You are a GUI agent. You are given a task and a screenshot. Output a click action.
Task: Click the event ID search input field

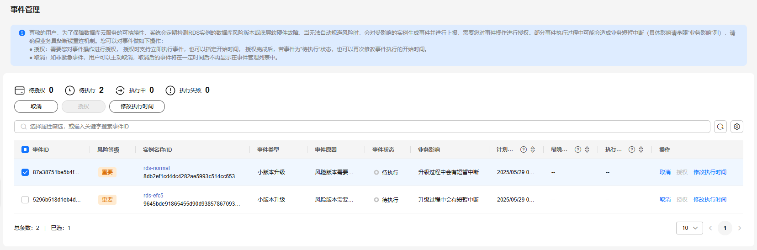[x=365, y=127]
